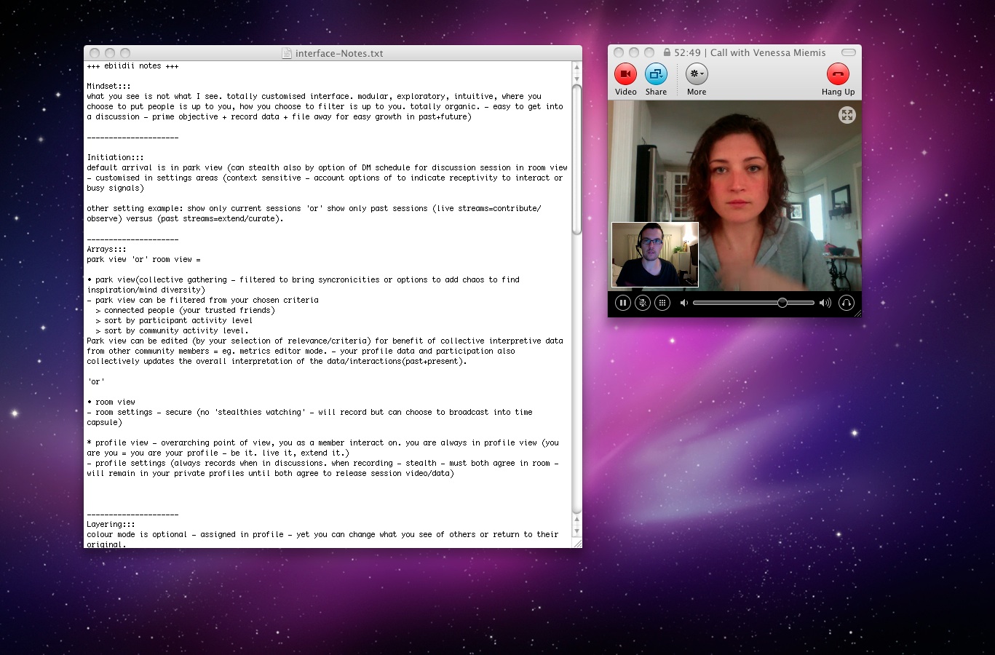Open the headset audio settings
995x655 pixels.
coord(846,303)
